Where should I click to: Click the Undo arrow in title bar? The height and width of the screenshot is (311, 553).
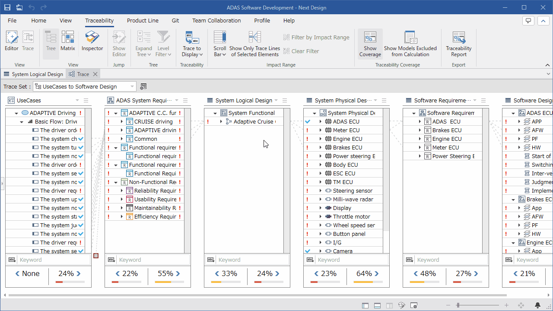click(32, 7)
